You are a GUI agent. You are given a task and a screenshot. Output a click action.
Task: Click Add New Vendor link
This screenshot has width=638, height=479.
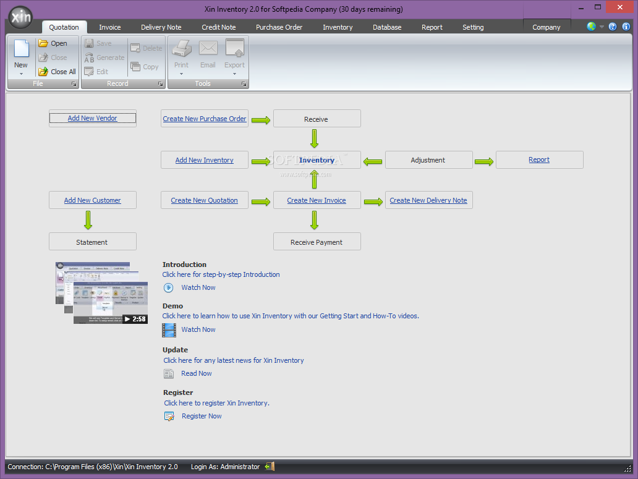[x=92, y=118]
